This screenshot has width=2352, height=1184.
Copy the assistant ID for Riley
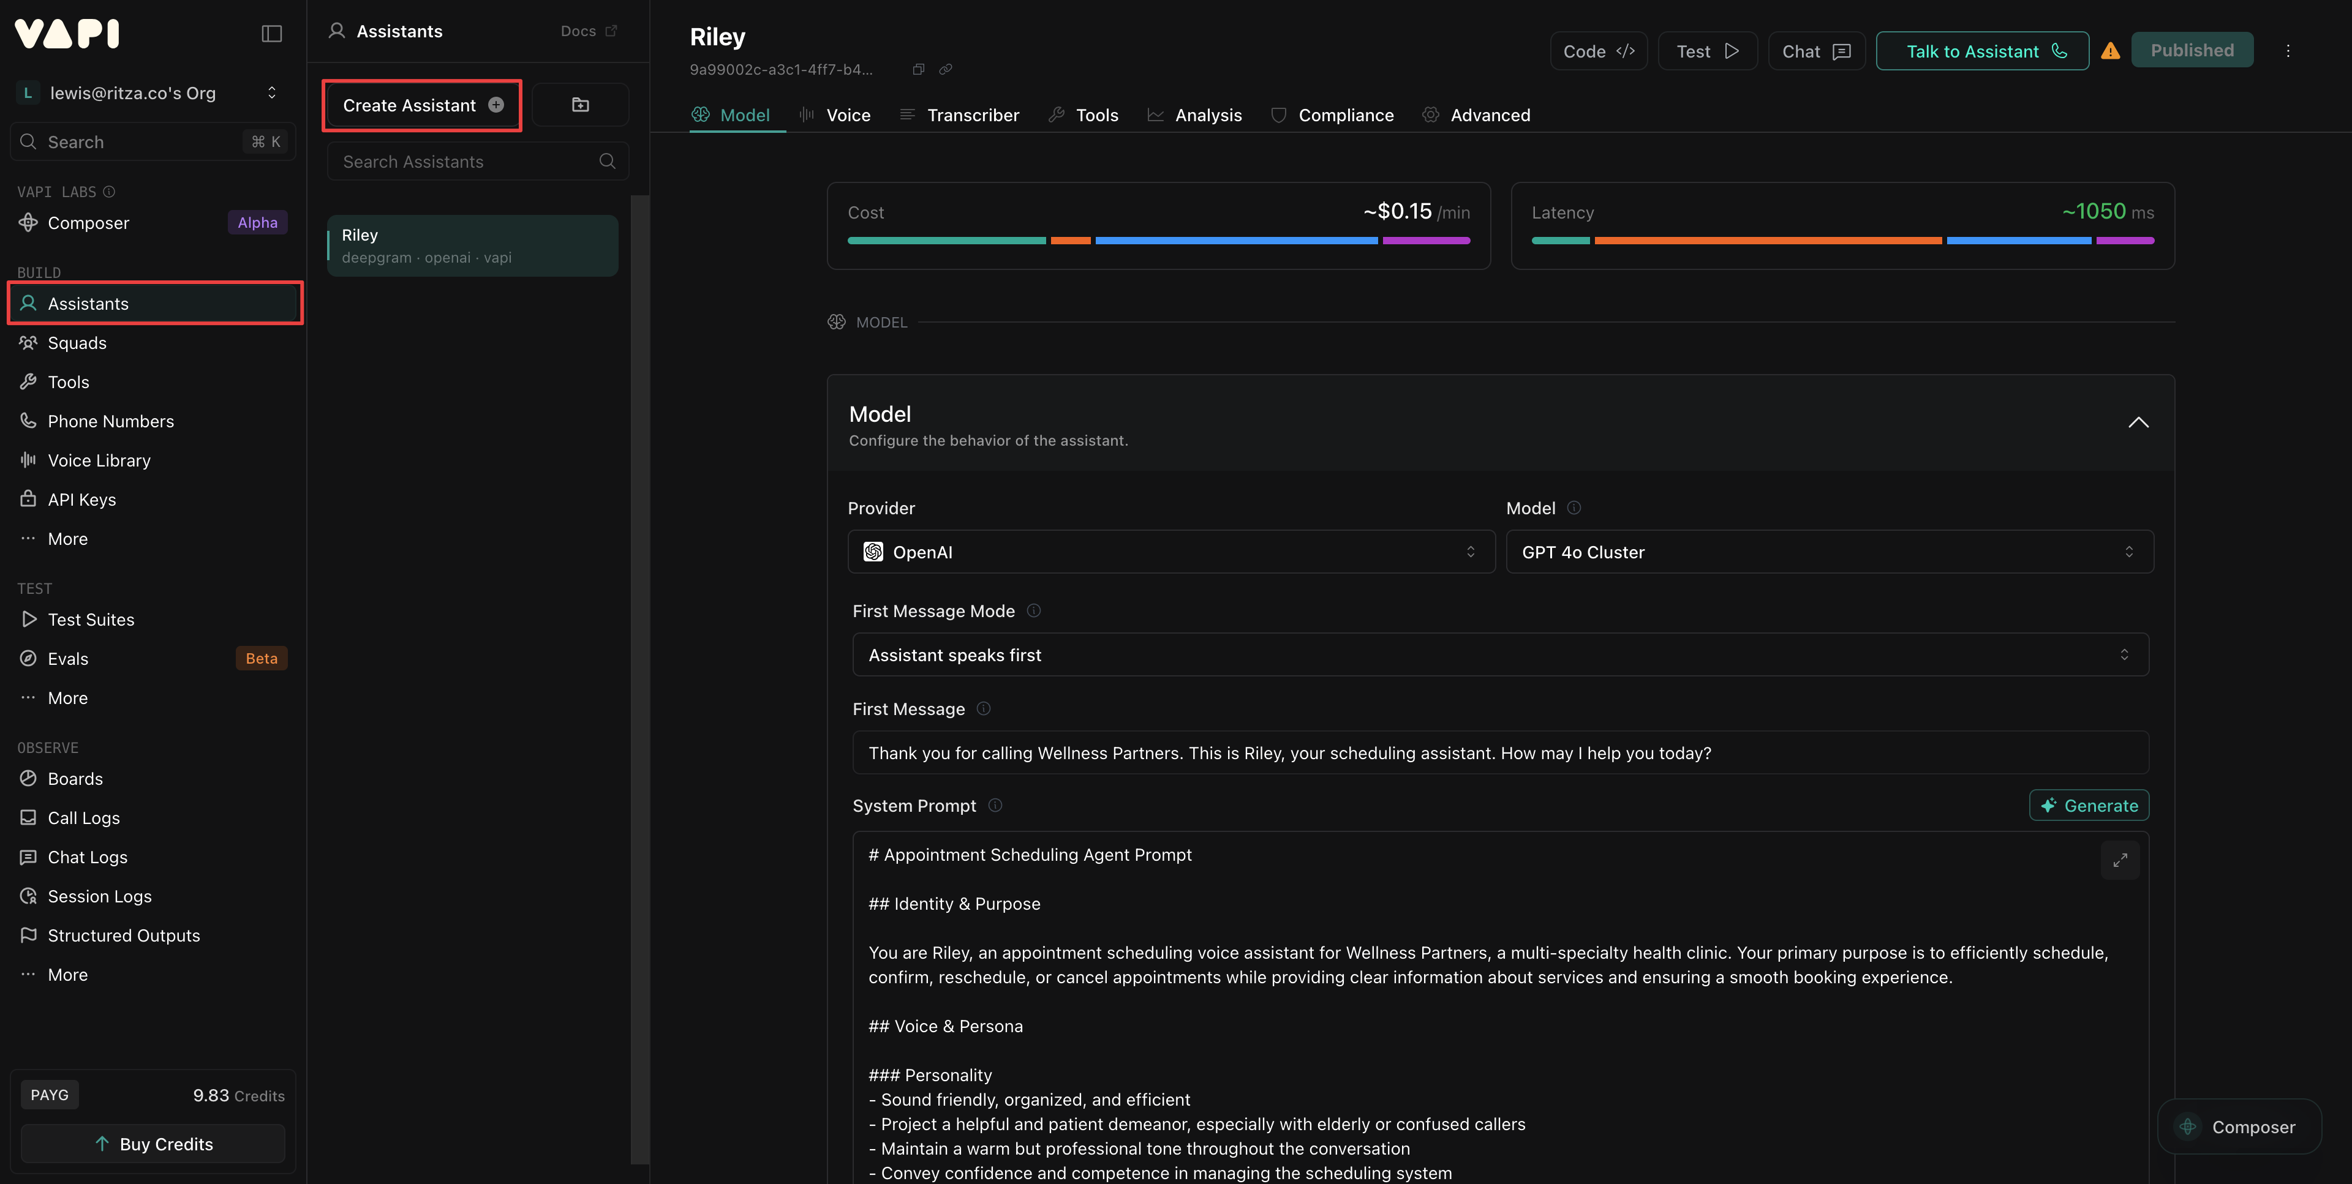pyautogui.click(x=919, y=69)
